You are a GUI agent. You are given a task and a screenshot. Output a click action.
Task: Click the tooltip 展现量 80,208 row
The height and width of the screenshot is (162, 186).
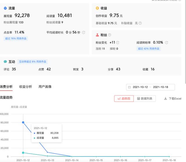(x=46, y=133)
